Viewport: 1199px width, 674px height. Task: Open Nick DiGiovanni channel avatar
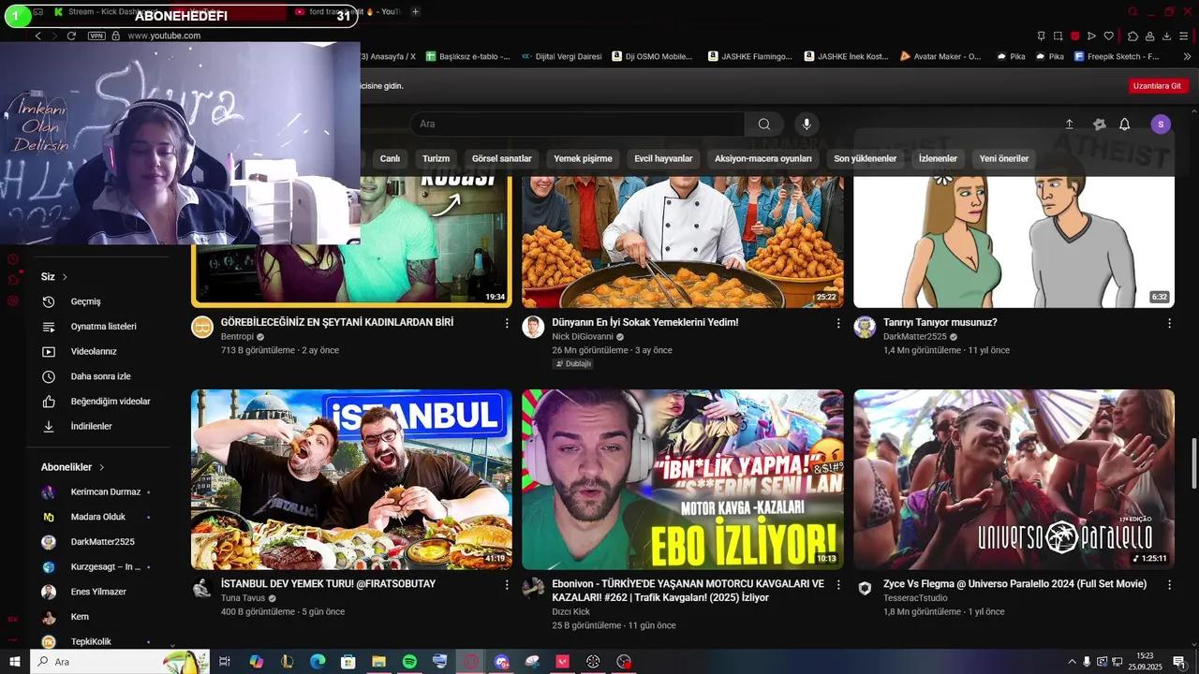[533, 327]
